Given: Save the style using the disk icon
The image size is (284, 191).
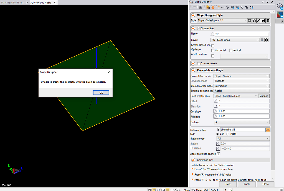Looking at the screenshot, I should click(x=263, y=20).
